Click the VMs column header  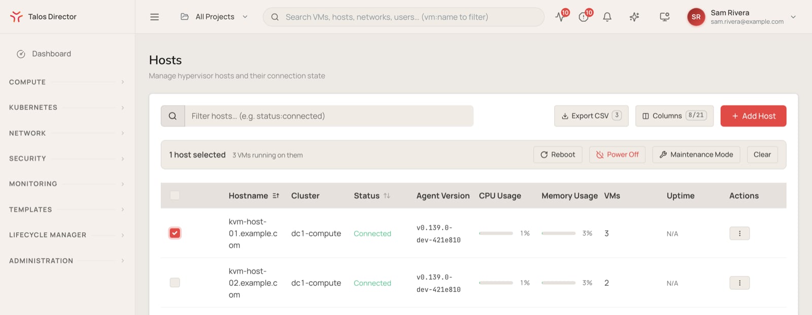point(612,195)
